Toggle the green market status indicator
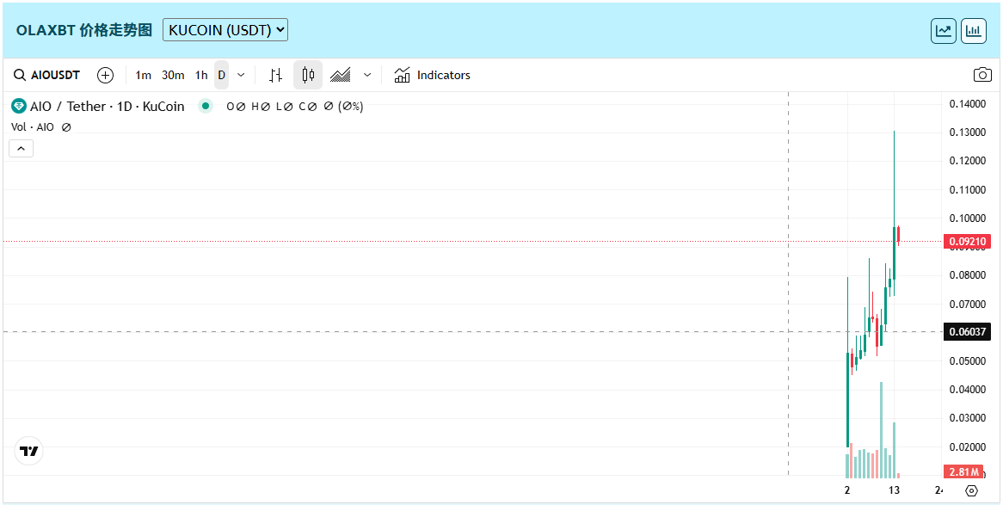 (x=205, y=107)
